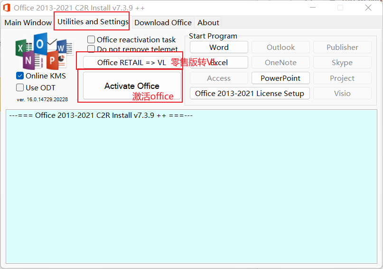
Task: Enable the Office reactivation task checkbox
Action: pos(91,40)
